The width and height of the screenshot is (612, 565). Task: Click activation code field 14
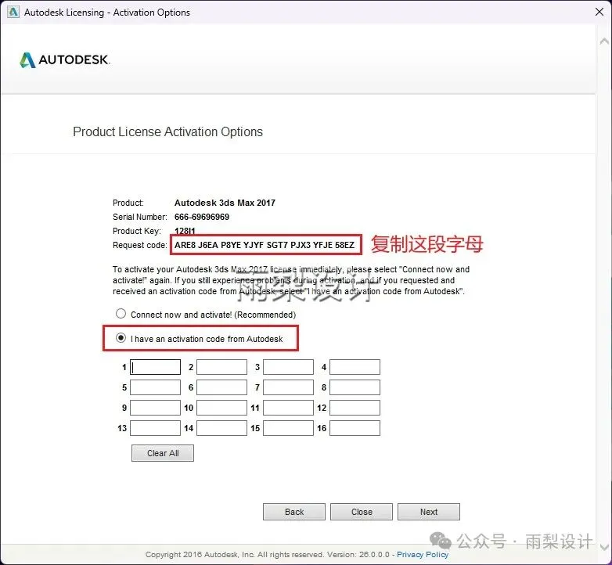(221, 428)
